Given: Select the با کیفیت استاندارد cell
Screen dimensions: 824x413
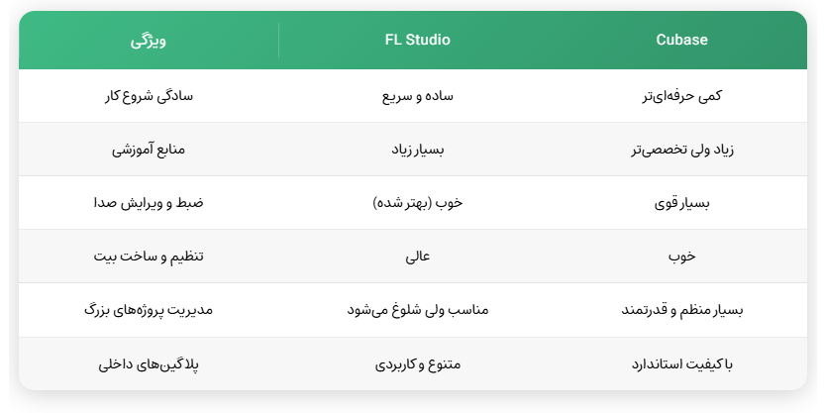Looking at the screenshot, I should click(x=682, y=363).
